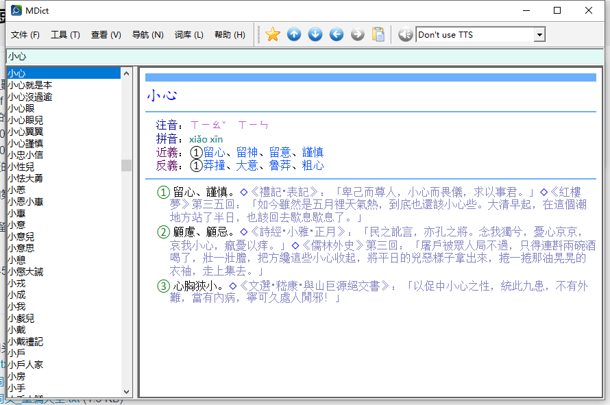Navigate forward with right arrow icon
The width and height of the screenshot is (610, 405).
click(x=358, y=34)
